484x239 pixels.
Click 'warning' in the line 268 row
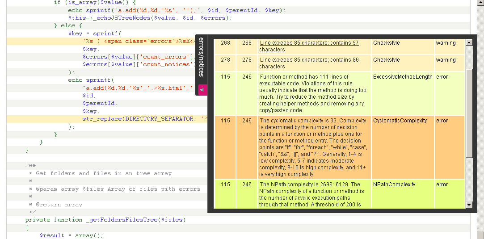[x=446, y=43]
